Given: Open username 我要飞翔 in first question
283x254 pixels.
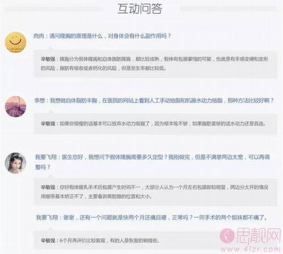Looking at the screenshot, I should click(46, 157).
